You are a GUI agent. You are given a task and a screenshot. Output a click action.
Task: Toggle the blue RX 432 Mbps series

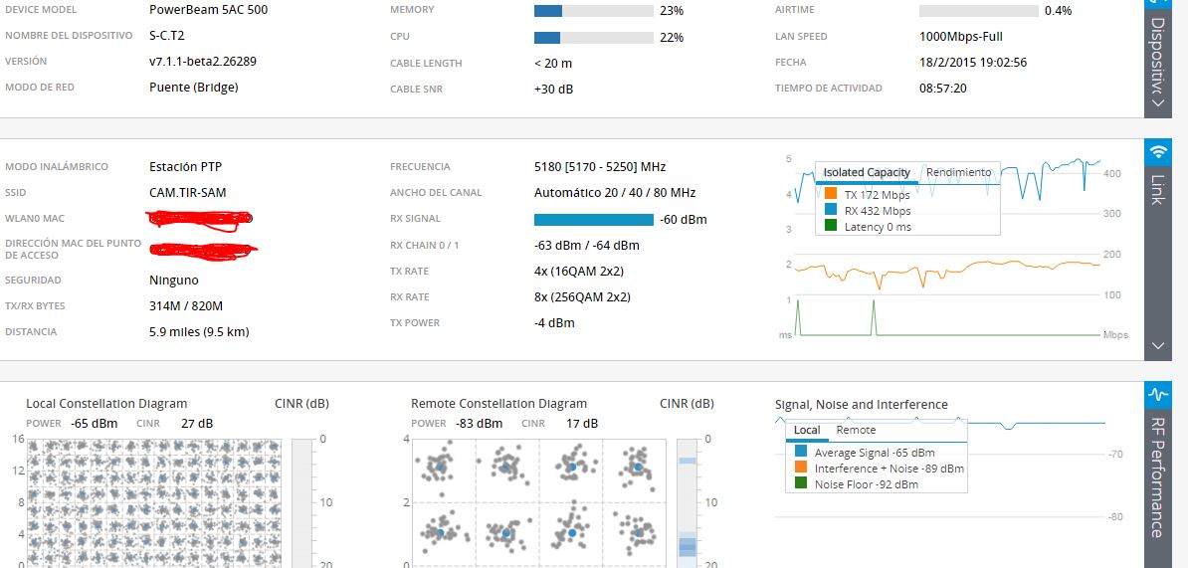831,211
